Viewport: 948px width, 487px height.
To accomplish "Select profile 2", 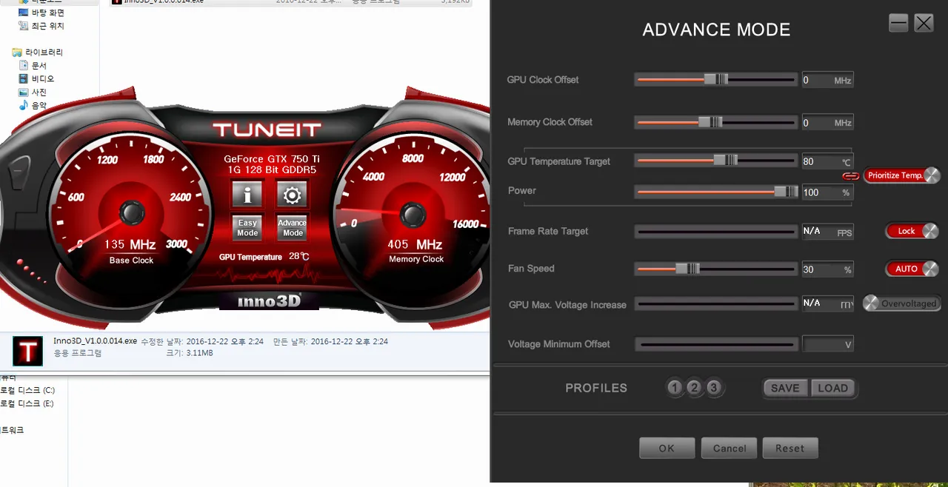I will coord(694,387).
